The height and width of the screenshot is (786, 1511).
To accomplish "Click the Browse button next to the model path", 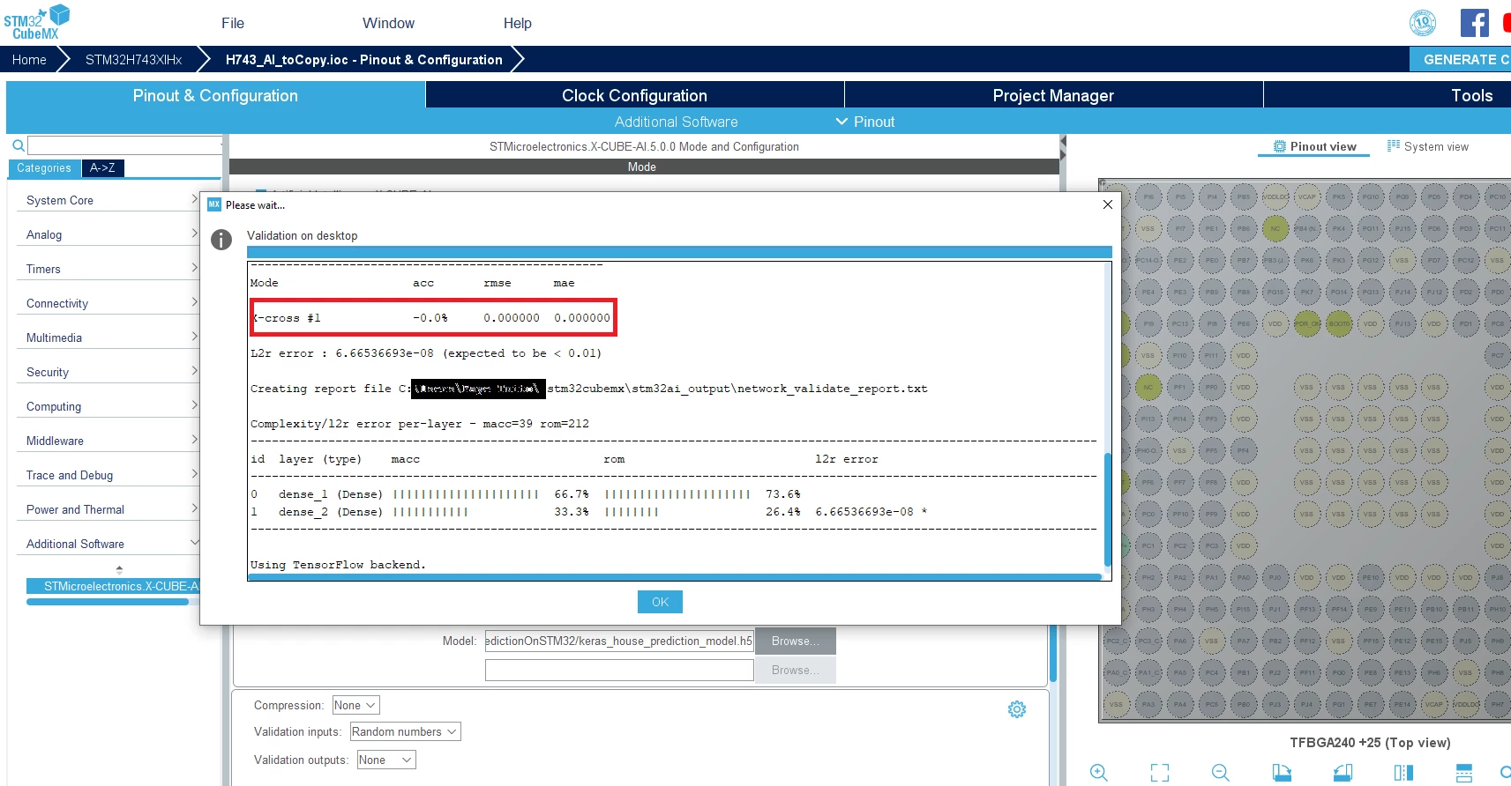I will pyautogui.click(x=795, y=641).
